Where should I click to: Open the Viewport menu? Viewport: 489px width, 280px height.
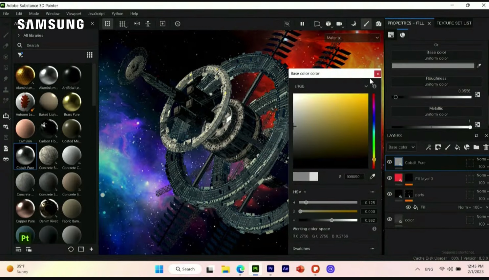(x=74, y=13)
